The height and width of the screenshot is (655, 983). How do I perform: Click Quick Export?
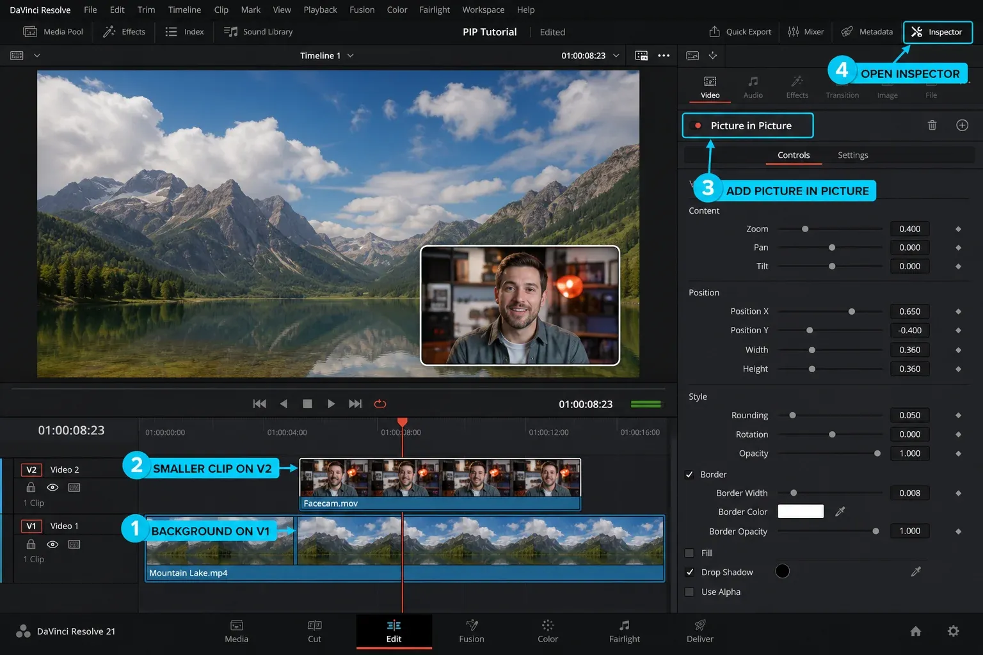(740, 31)
